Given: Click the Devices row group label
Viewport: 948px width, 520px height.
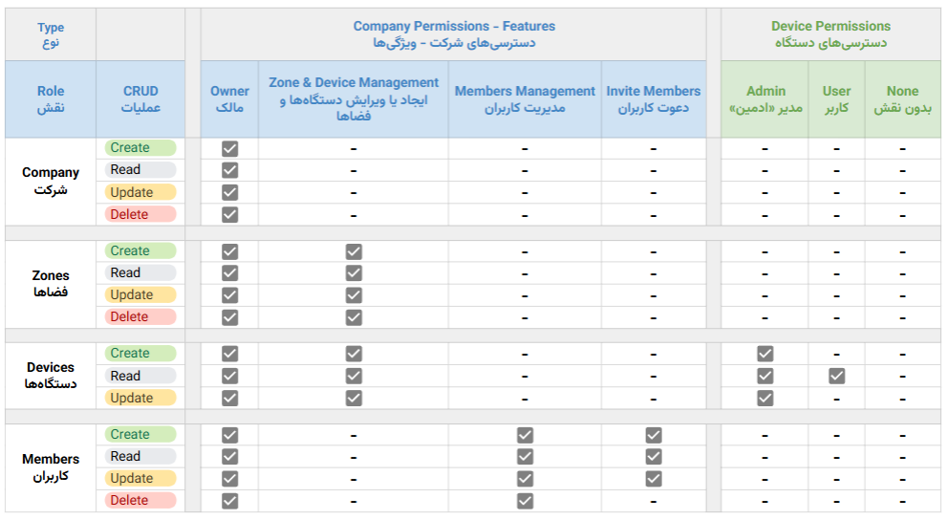Looking at the screenshot, I should pyautogui.click(x=51, y=376).
